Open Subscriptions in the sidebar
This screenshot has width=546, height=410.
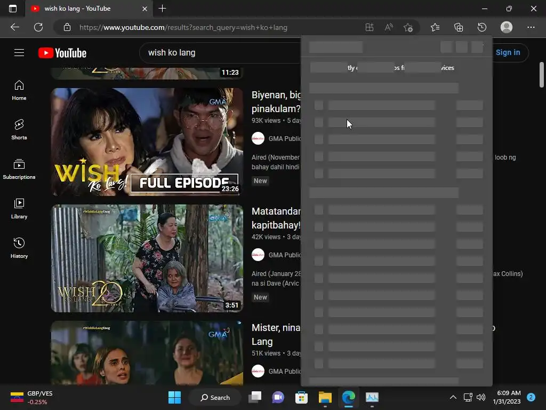19,169
